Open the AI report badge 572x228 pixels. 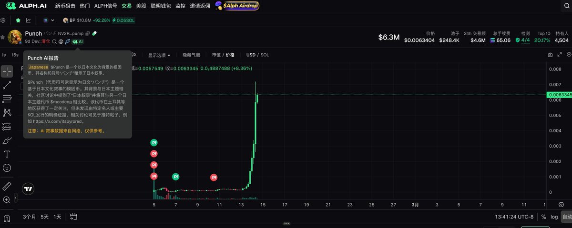coord(78,41)
